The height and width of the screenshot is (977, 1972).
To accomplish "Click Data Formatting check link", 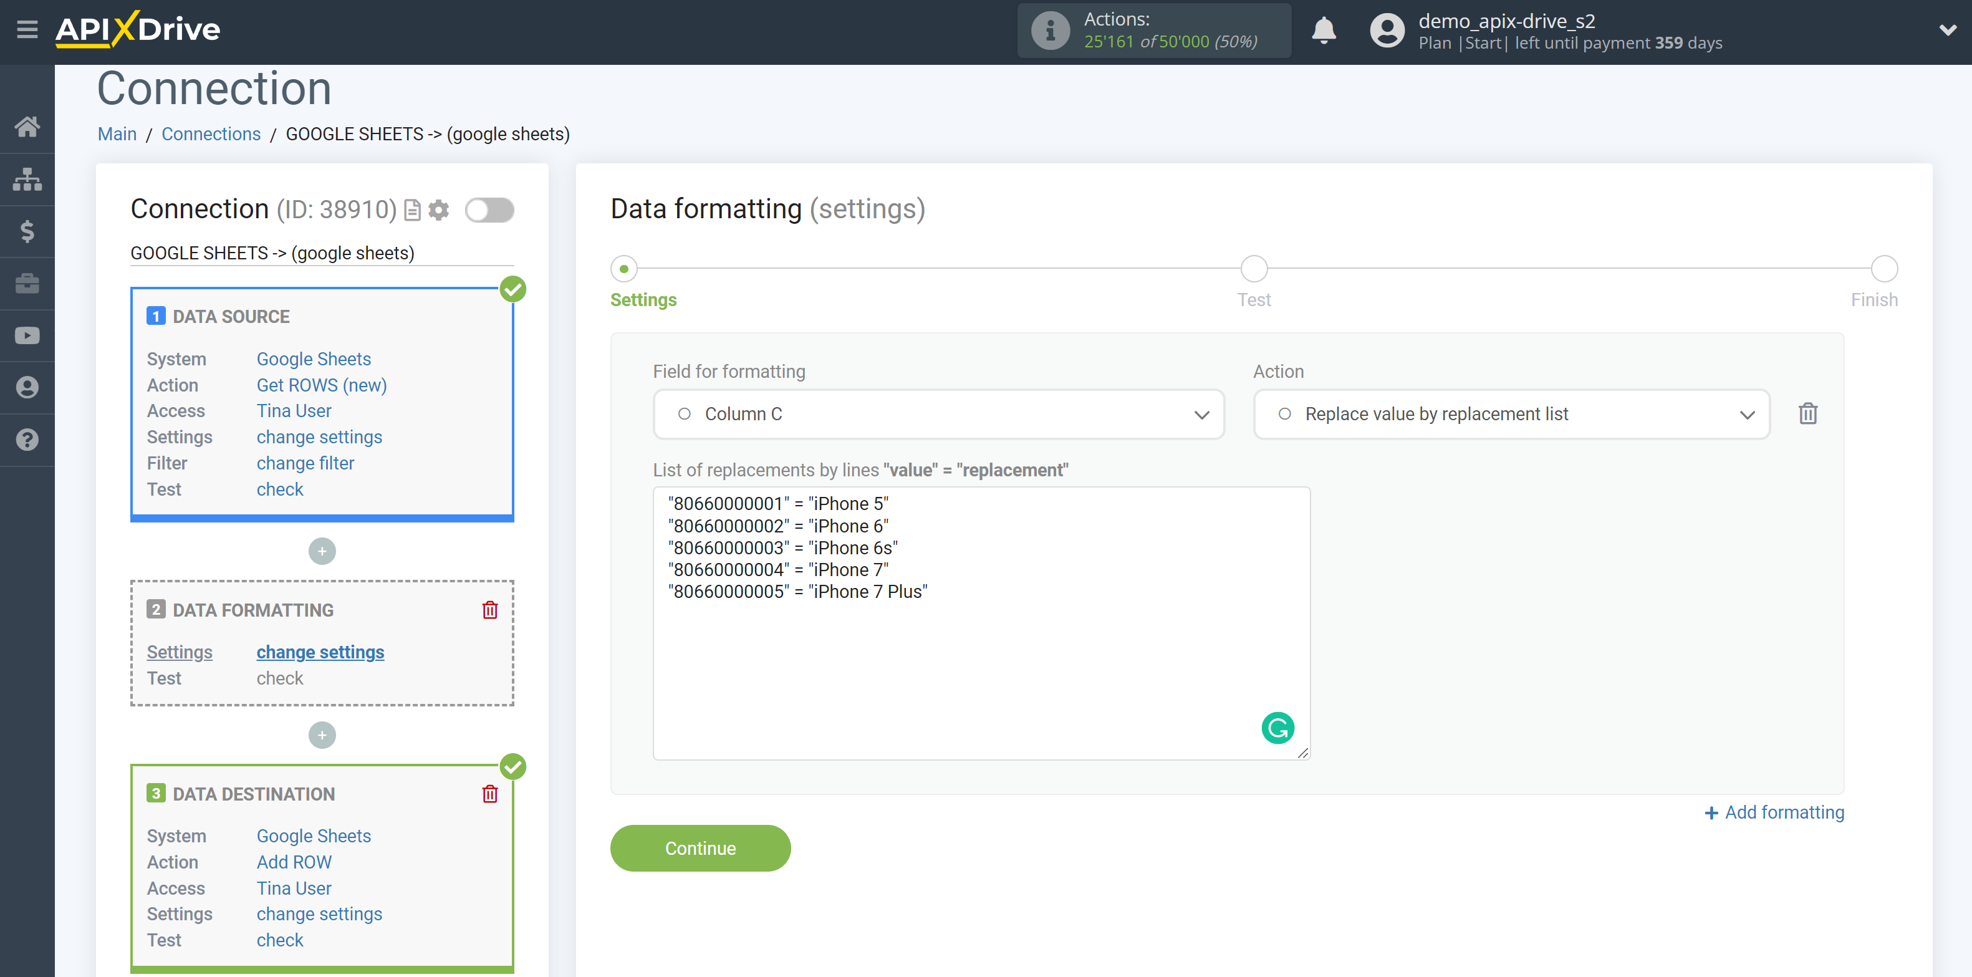I will [279, 678].
